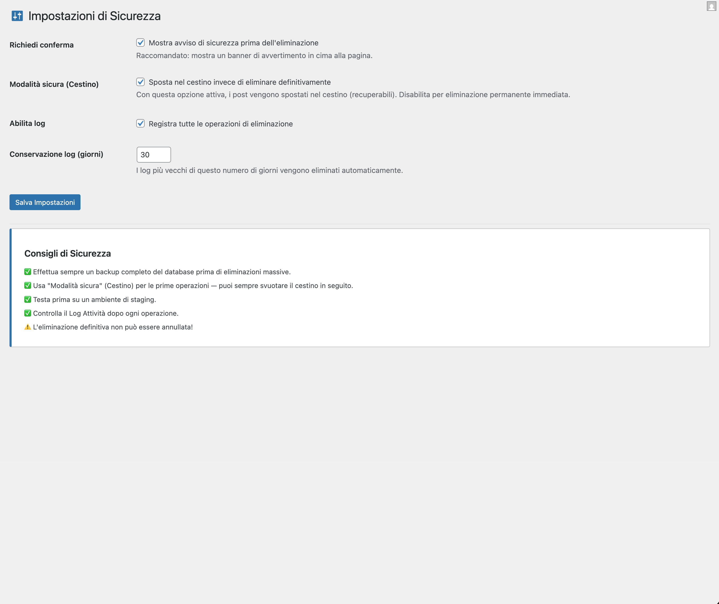Click the "Richiedi conferma" row label

(41, 45)
